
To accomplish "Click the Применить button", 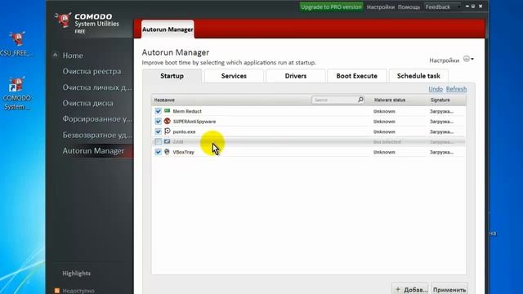I will (x=449, y=289).
